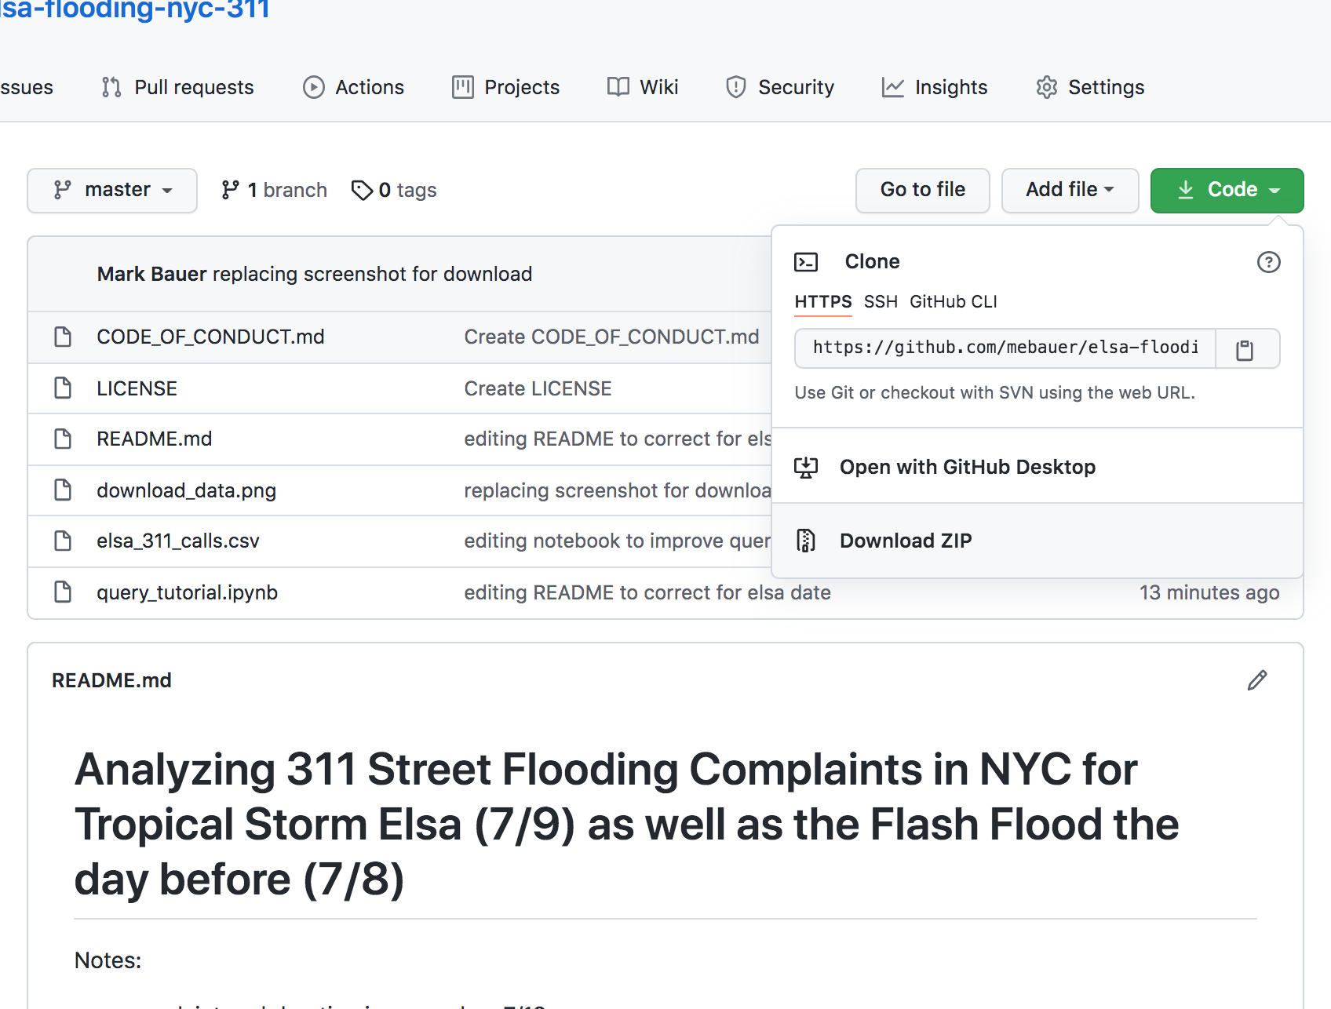
Task: Open the Mark Bauer author link
Action: (151, 274)
